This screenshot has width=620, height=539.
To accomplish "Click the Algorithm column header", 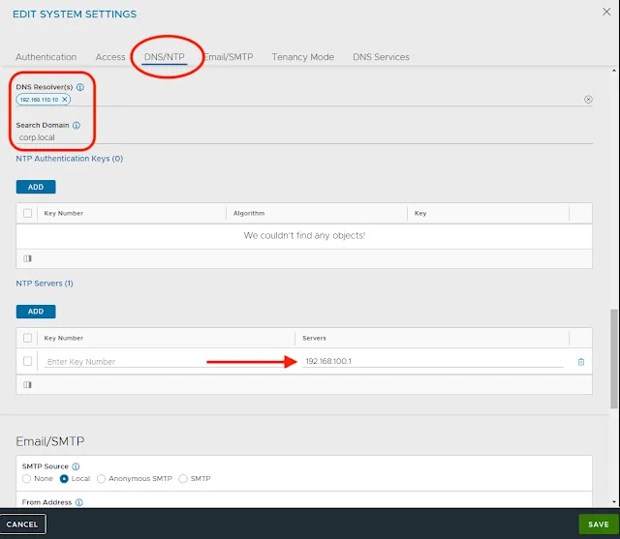I will click(x=249, y=213).
